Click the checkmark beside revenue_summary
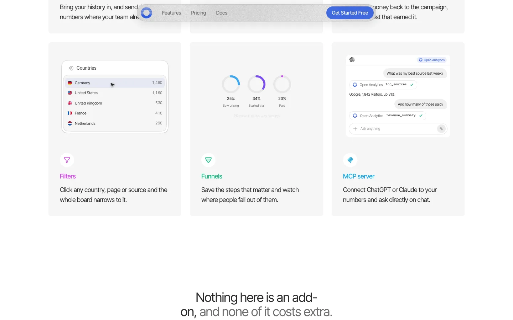513x320 pixels. pyautogui.click(x=421, y=116)
